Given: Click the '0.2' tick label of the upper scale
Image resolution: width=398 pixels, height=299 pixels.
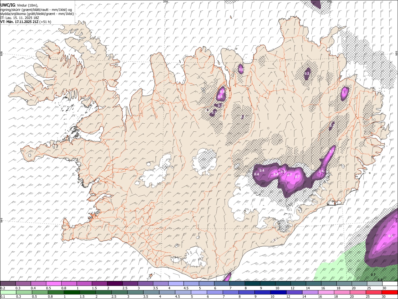Looking at the screenshot, I should pyautogui.click(x=2, y=288).
